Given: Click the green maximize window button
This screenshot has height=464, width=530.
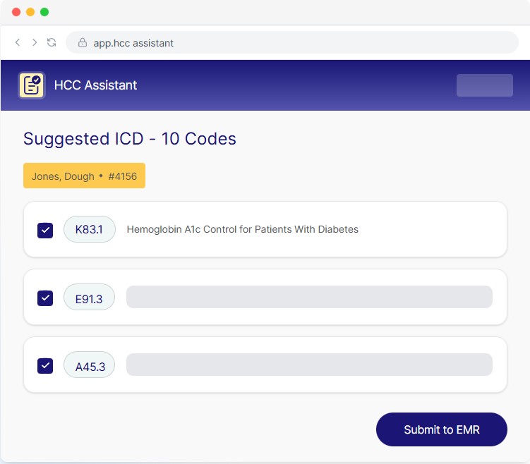Looking at the screenshot, I should pos(44,12).
